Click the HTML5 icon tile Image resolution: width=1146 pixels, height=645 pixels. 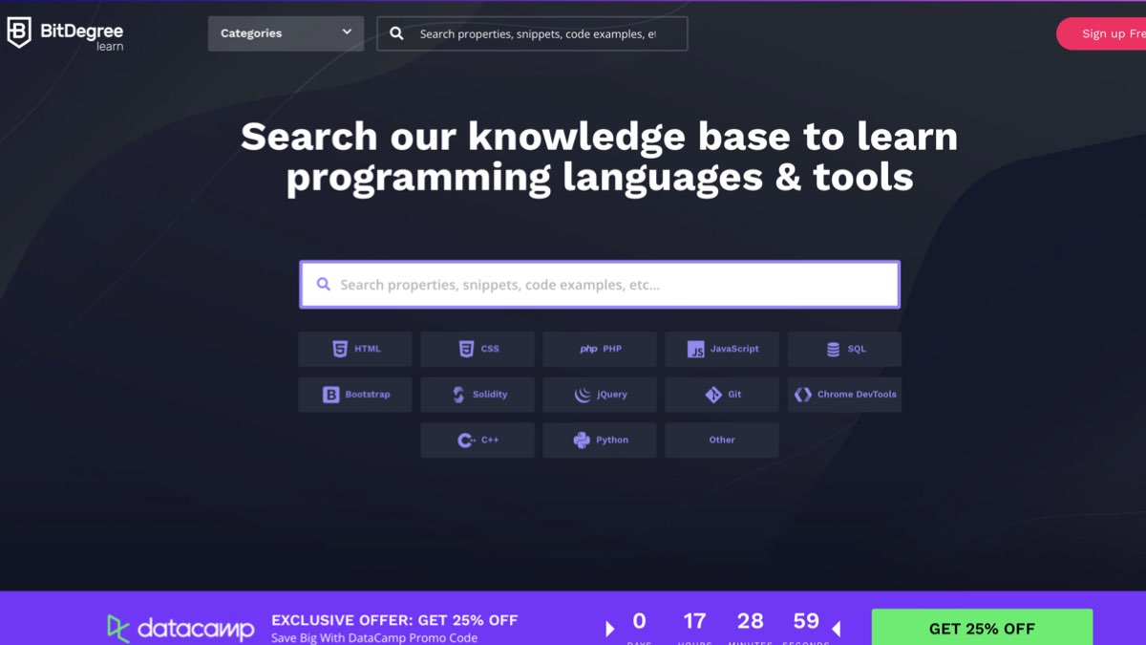tap(340, 350)
